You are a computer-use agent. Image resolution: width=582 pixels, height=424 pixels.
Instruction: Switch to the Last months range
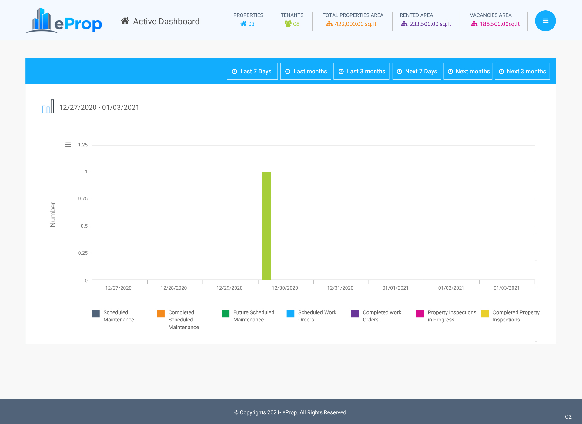click(x=306, y=71)
